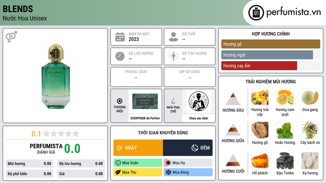The height and width of the screenshot is (183, 326).
Task: Click the person icon beside Độ Tuổi
Action: pyautogui.click(x=174, y=37)
